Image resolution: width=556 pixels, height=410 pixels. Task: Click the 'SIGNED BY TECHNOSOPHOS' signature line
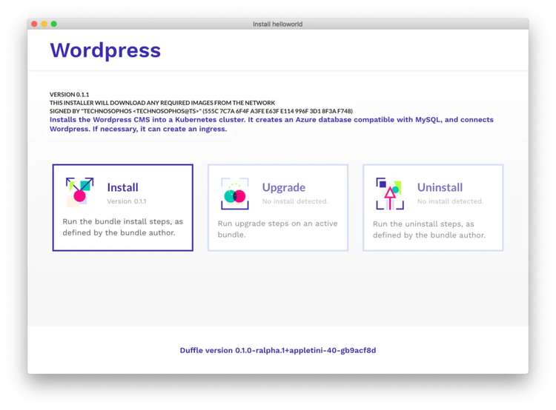point(201,111)
